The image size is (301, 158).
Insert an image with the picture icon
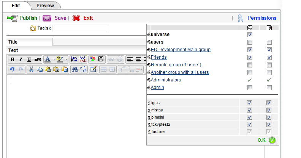(x=92, y=59)
